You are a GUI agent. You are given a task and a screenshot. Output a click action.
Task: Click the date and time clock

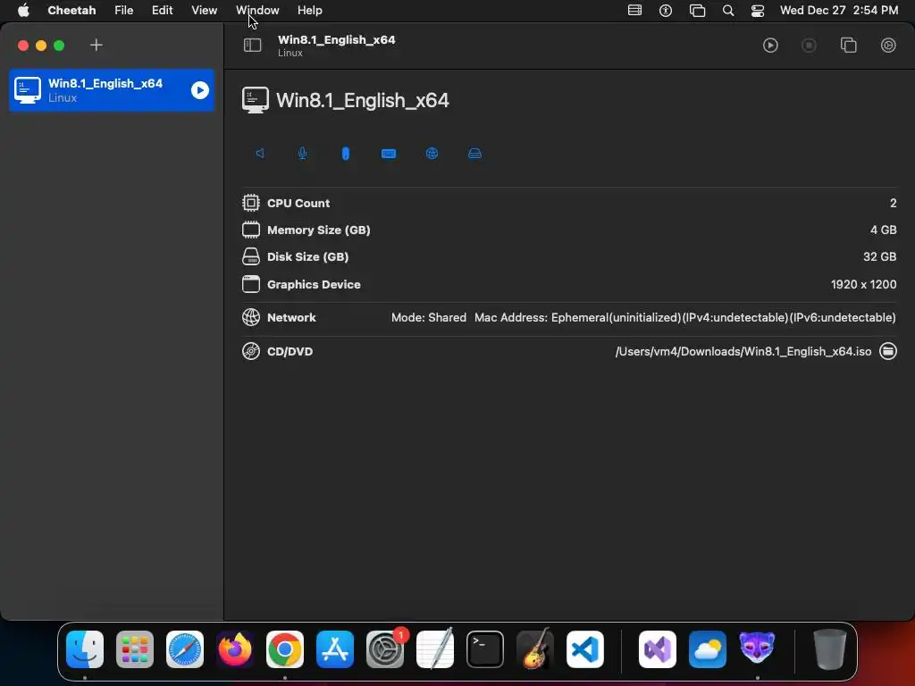point(839,10)
